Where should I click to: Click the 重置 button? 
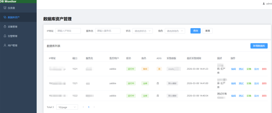[x=208, y=31]
